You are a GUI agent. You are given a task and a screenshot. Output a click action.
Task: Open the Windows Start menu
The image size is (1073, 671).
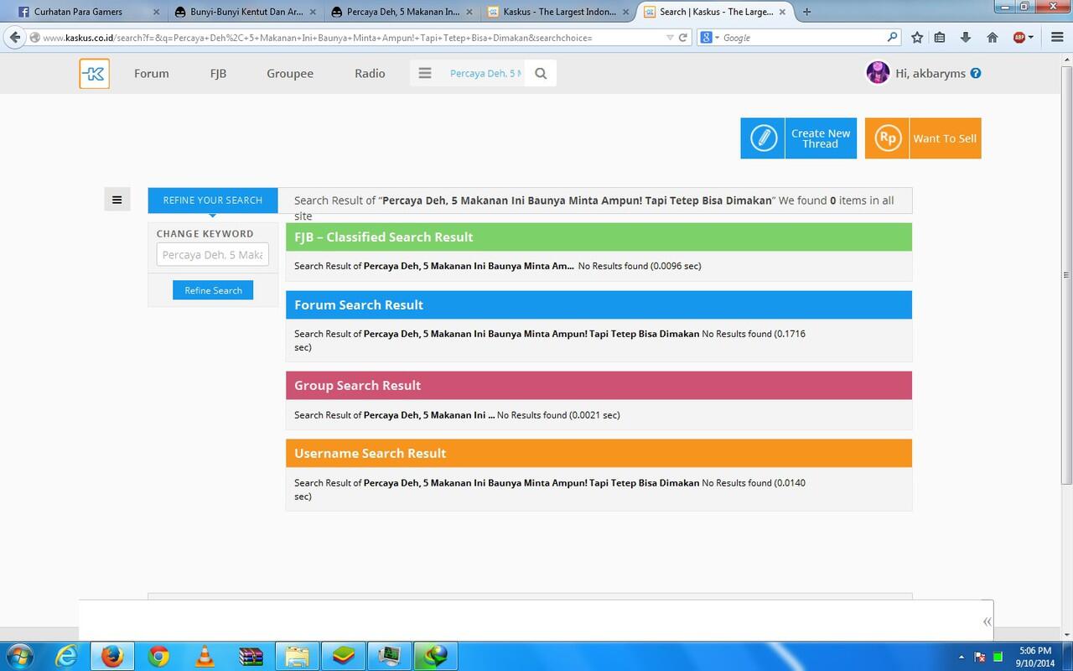click(x=19, y=655)
